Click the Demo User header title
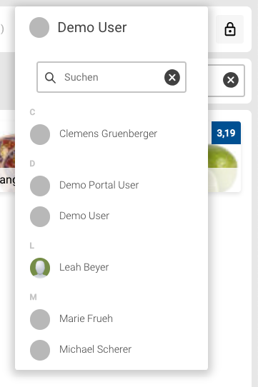 [92, 27]
